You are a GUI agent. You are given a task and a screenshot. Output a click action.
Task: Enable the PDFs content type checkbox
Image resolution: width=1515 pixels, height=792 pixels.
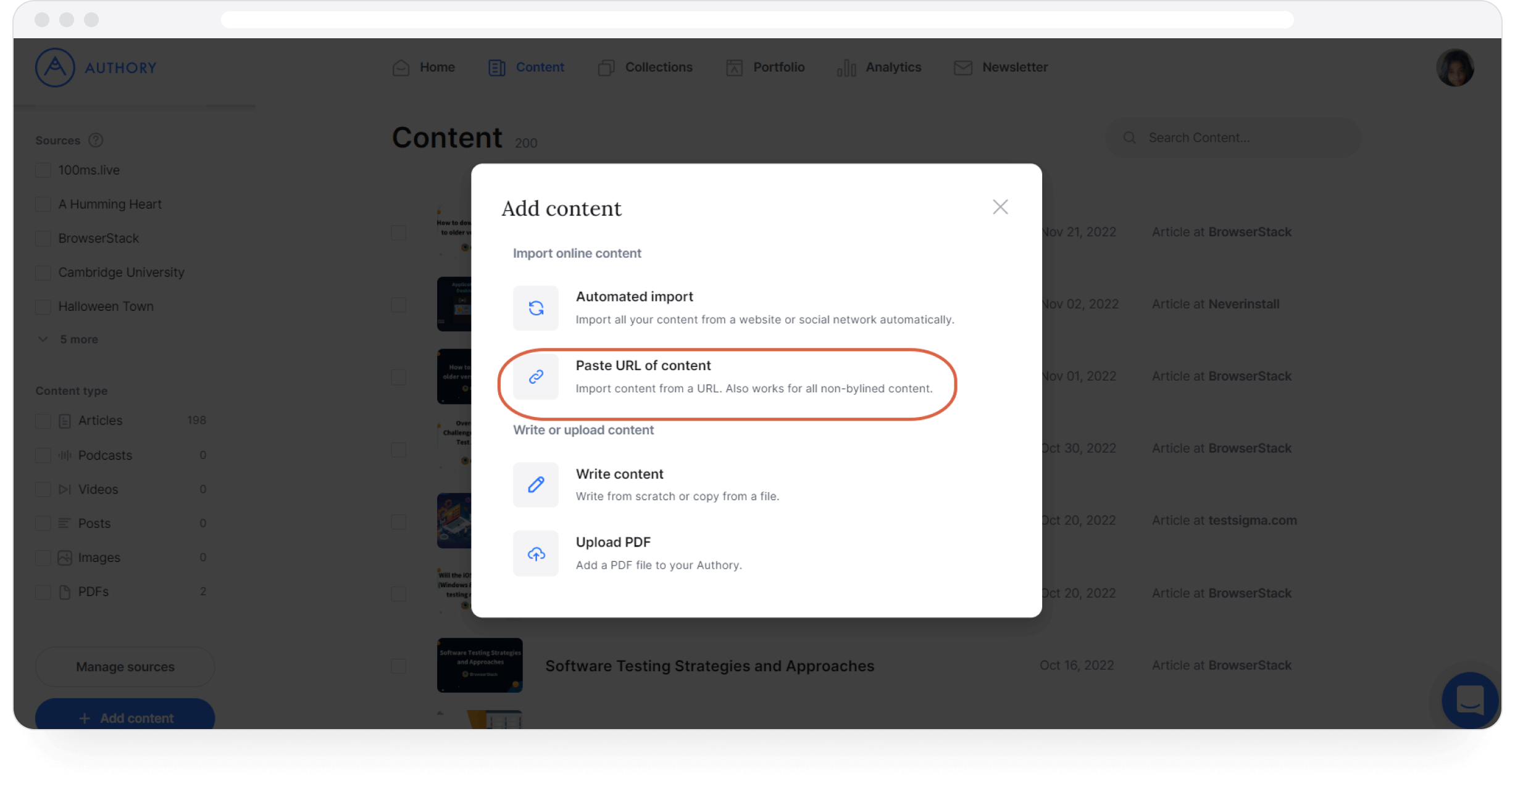point(43,592)
